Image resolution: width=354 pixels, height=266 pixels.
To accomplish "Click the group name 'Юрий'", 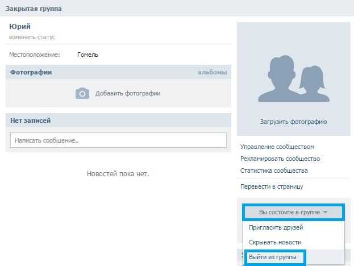I will [20, 26].
